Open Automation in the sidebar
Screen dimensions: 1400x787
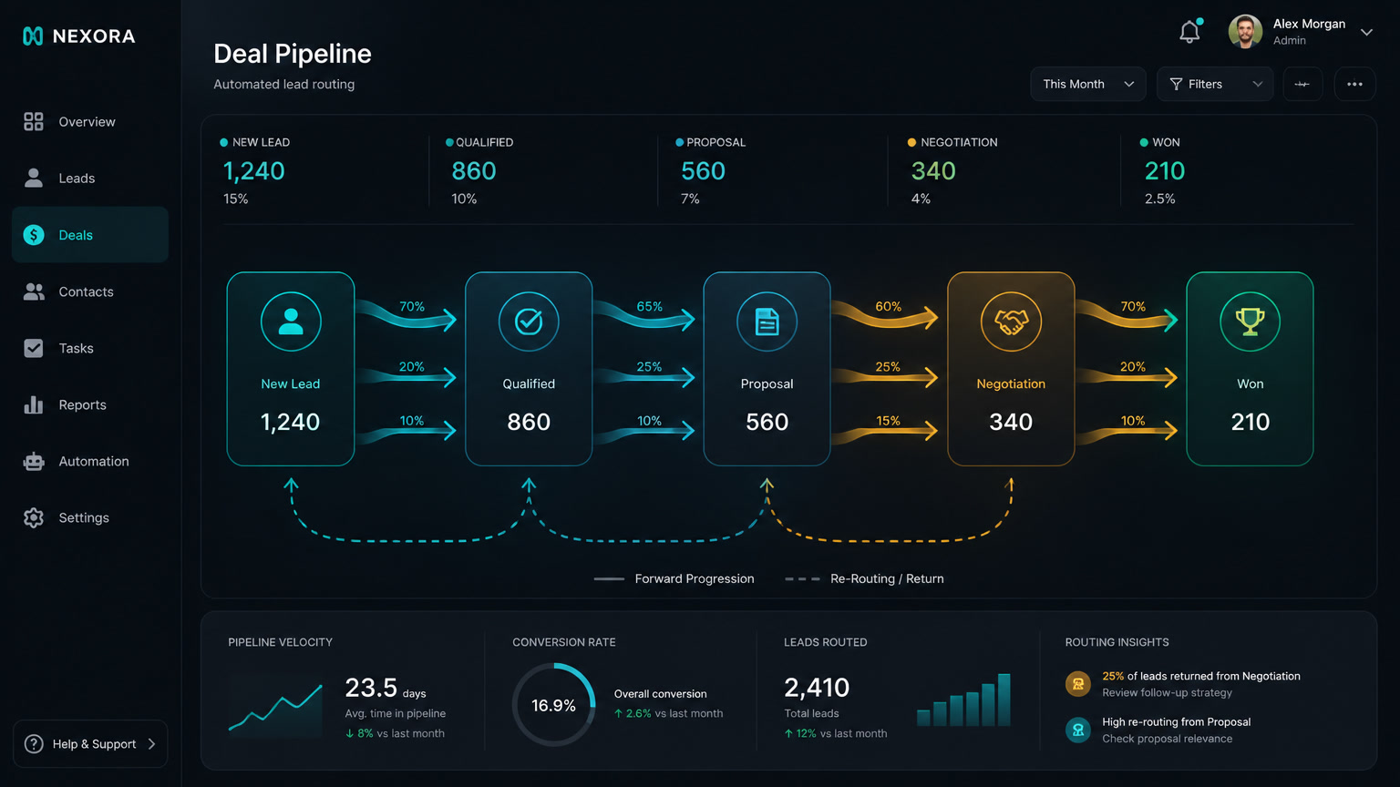pyautogui.click(x=90, y=461)
